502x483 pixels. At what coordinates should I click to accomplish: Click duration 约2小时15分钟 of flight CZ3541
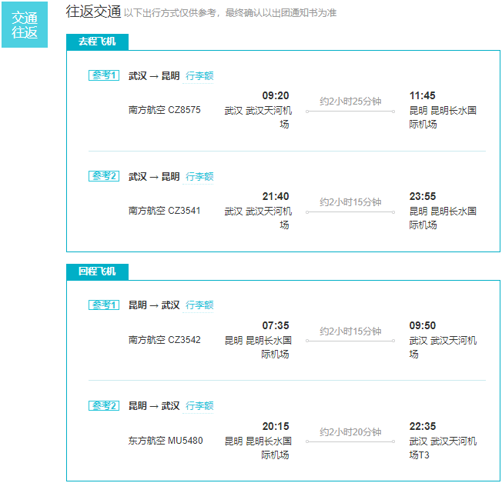pos(350,202)
